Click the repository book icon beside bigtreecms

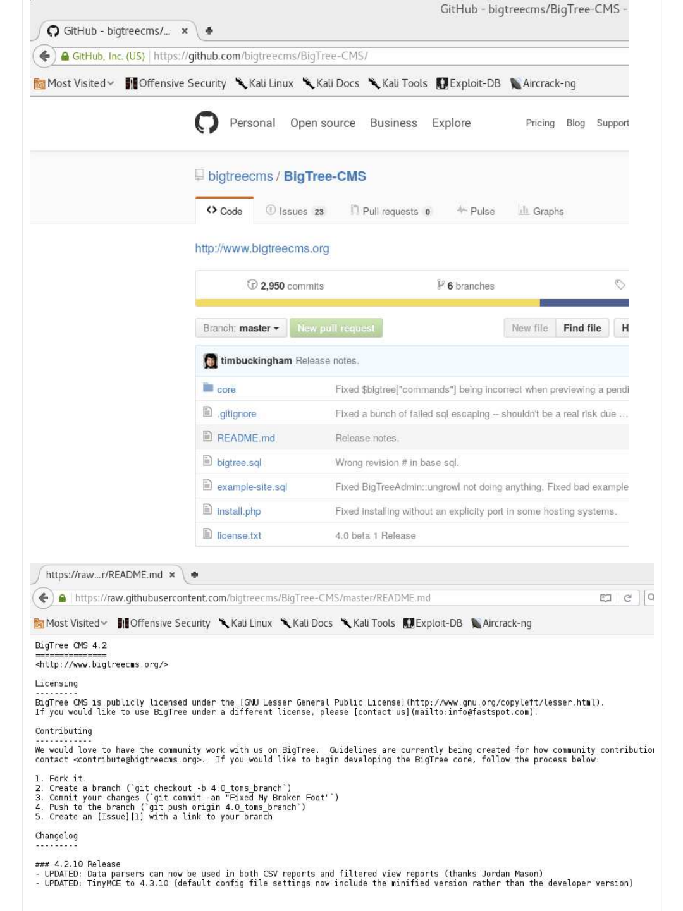(x=200, y=175)
